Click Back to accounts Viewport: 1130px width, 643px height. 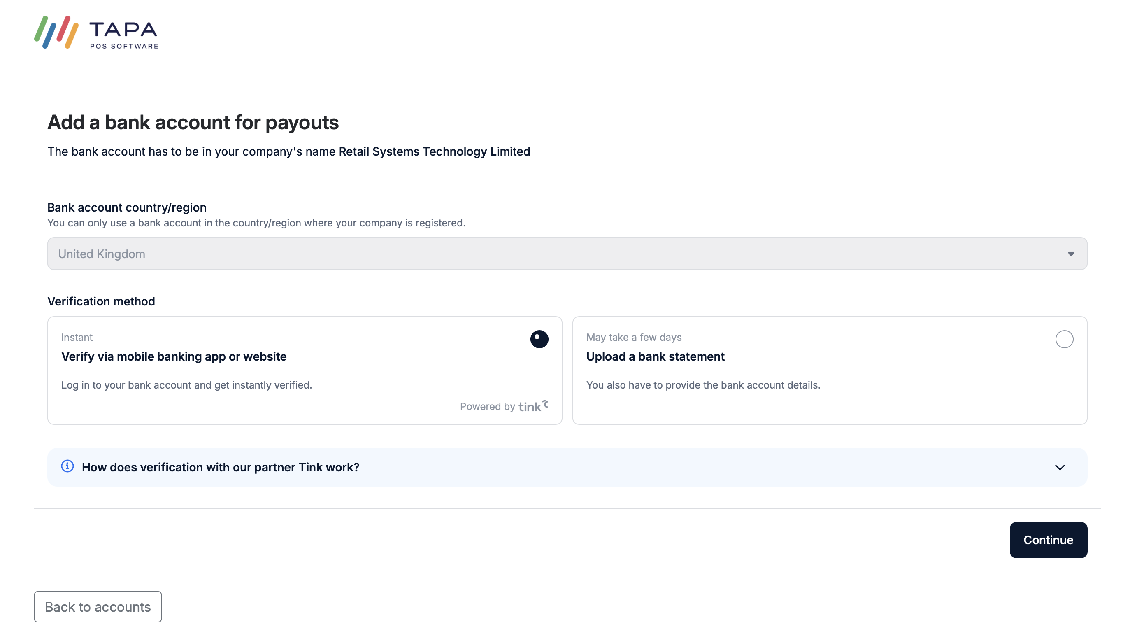coord(98,607)
